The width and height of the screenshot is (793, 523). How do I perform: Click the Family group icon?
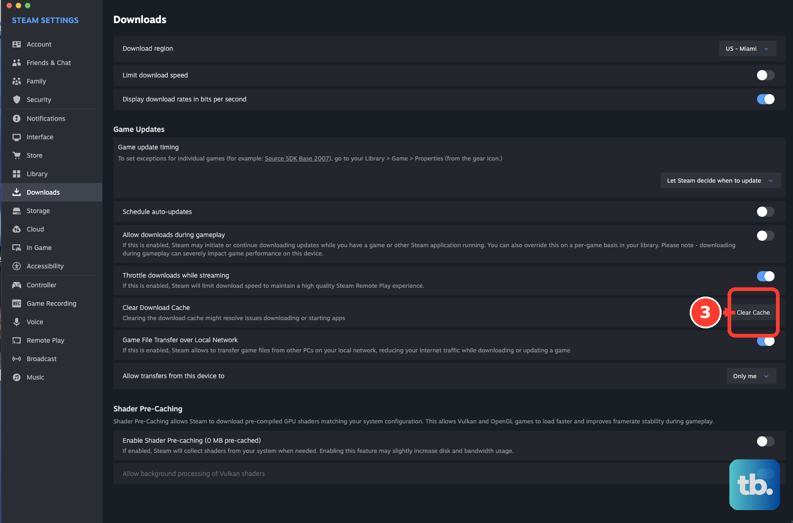click(x=17, y=81)
